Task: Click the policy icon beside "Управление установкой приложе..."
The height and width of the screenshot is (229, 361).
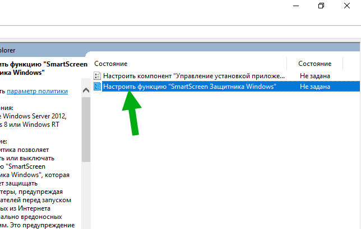Action: 98,76
